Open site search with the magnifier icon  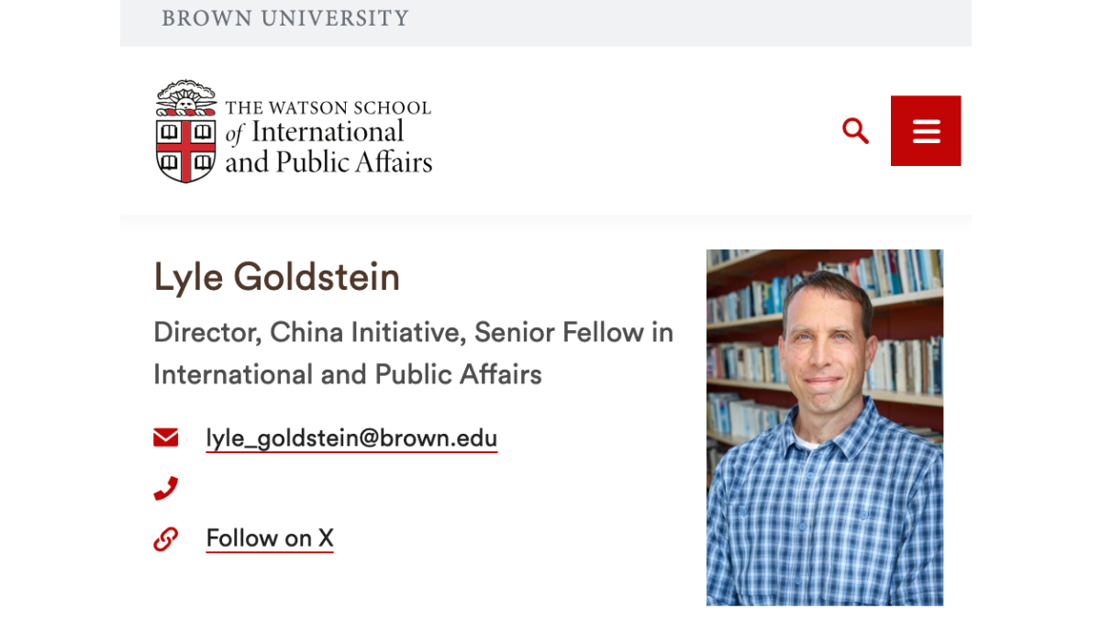pyautogui.click(x=855, y=131)
